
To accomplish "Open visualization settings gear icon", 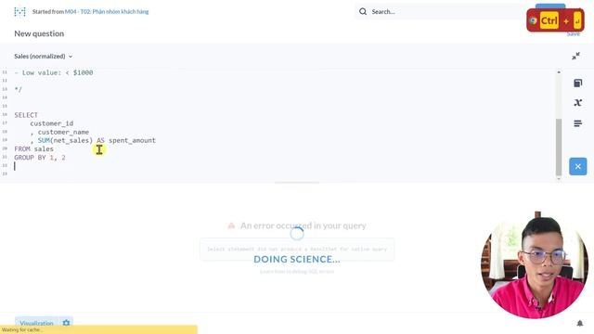I will point(66,323).
